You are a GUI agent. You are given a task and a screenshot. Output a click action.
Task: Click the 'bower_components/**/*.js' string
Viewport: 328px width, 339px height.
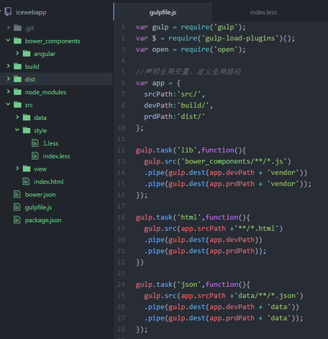click(234, 161)
